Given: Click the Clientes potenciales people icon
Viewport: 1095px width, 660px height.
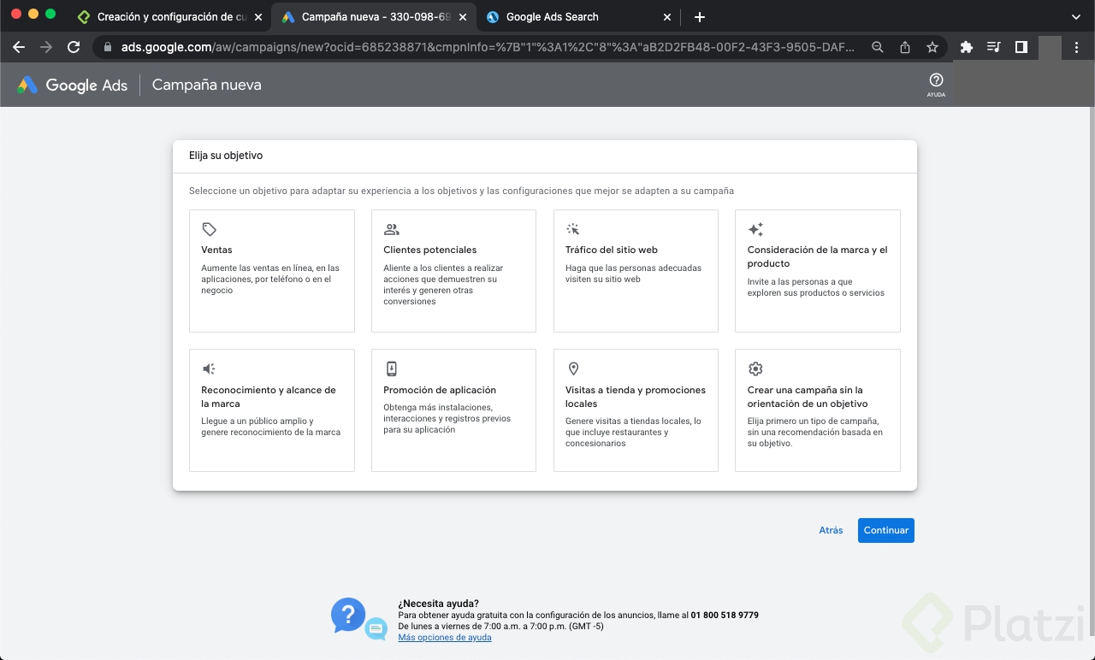Looking at the screenshot, I should click(392, 229).
